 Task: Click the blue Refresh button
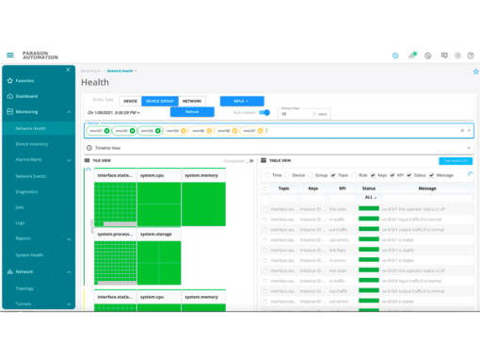tap(192, 112)
